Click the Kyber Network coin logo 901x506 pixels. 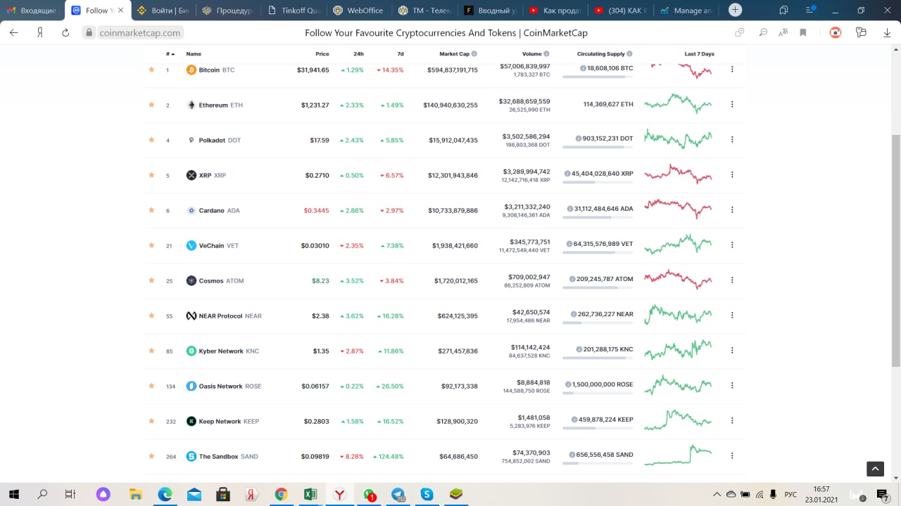(x=191, y=351)
